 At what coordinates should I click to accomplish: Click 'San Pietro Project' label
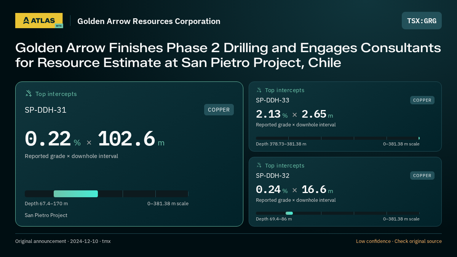tap(46, 215)
